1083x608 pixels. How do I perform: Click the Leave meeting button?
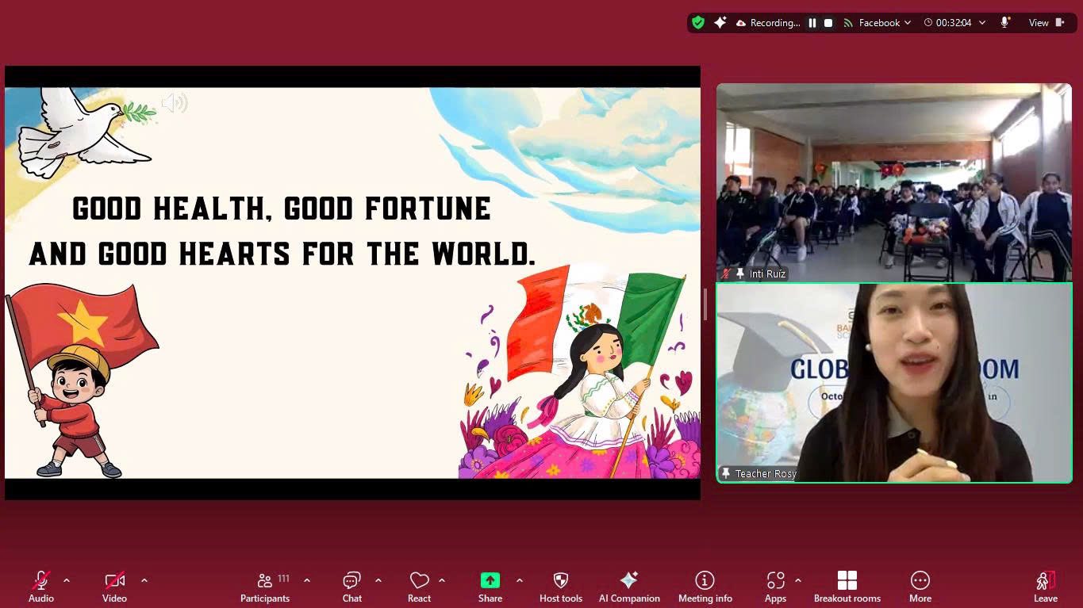click(1045, 587)
